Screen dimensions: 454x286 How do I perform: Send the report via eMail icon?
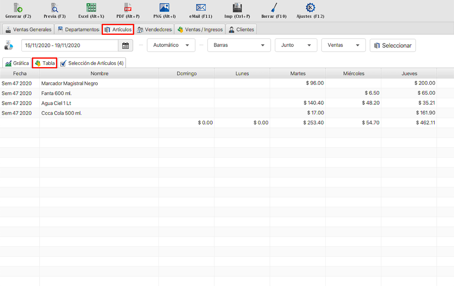pyautogui.click(x=201, y=8)
